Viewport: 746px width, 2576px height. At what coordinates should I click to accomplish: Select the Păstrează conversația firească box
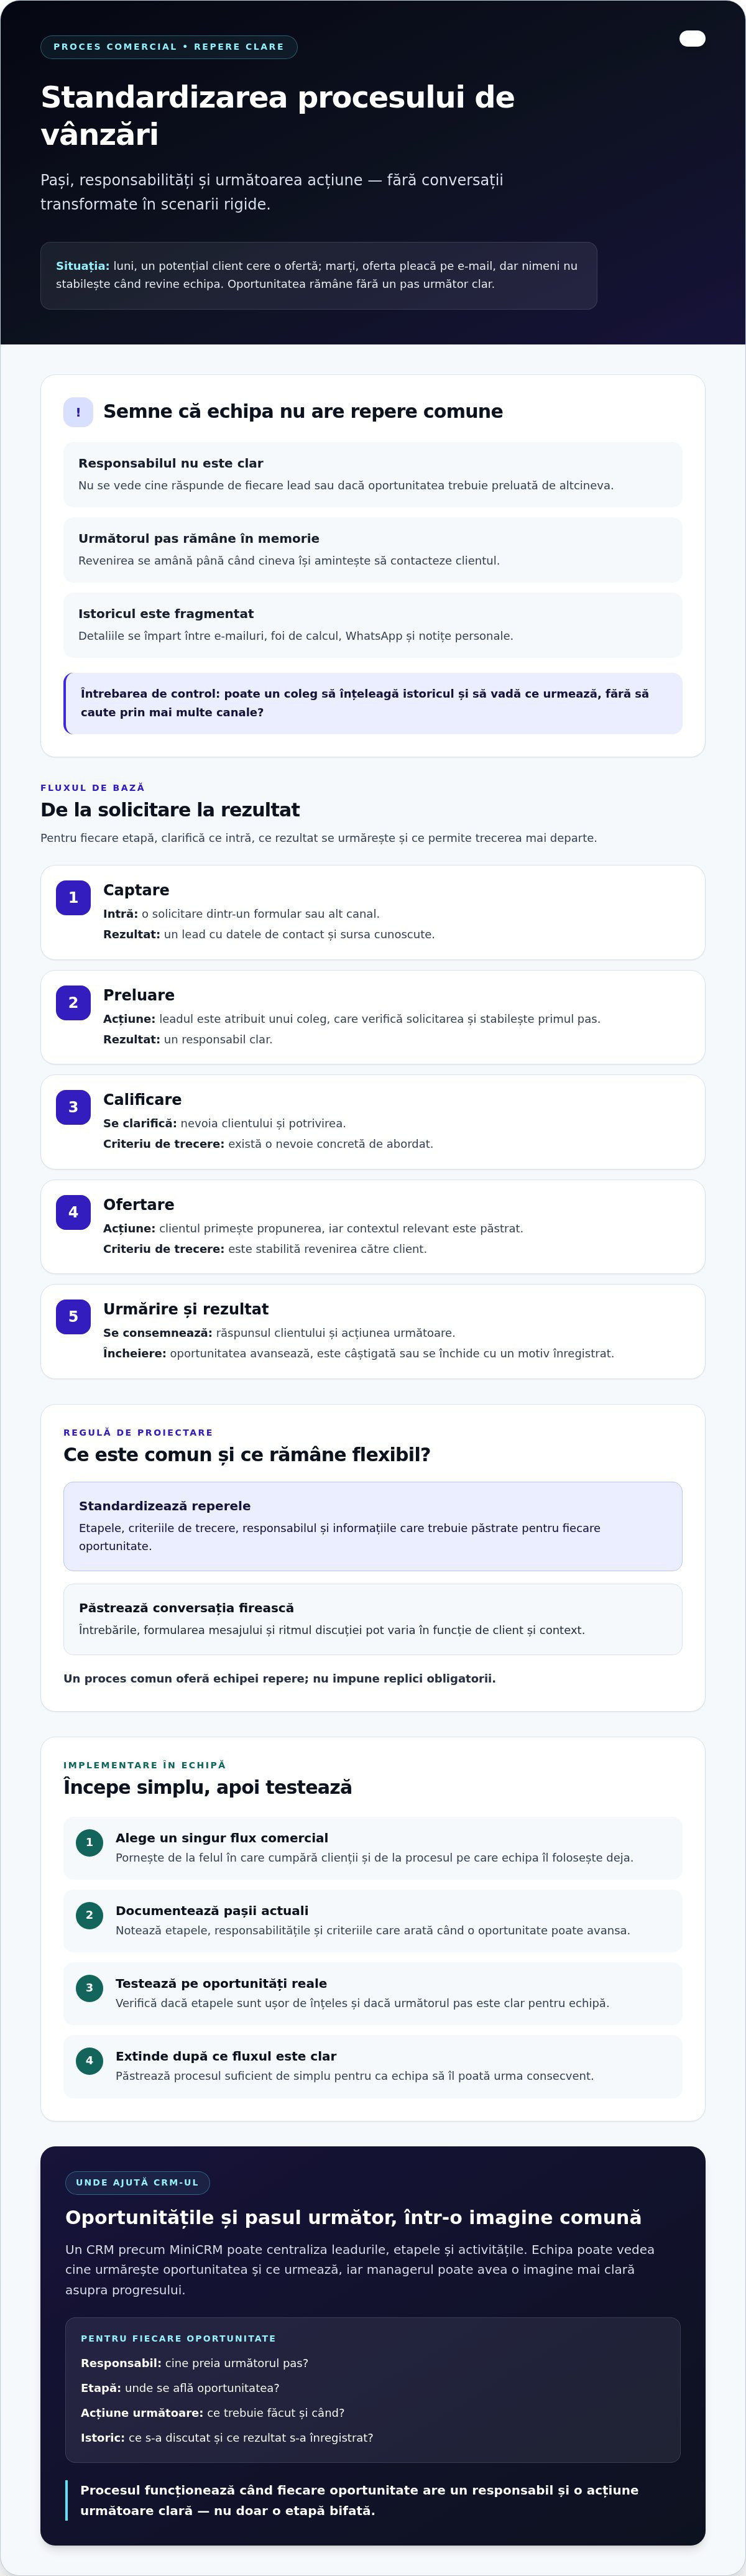(x=373, y=1619)
